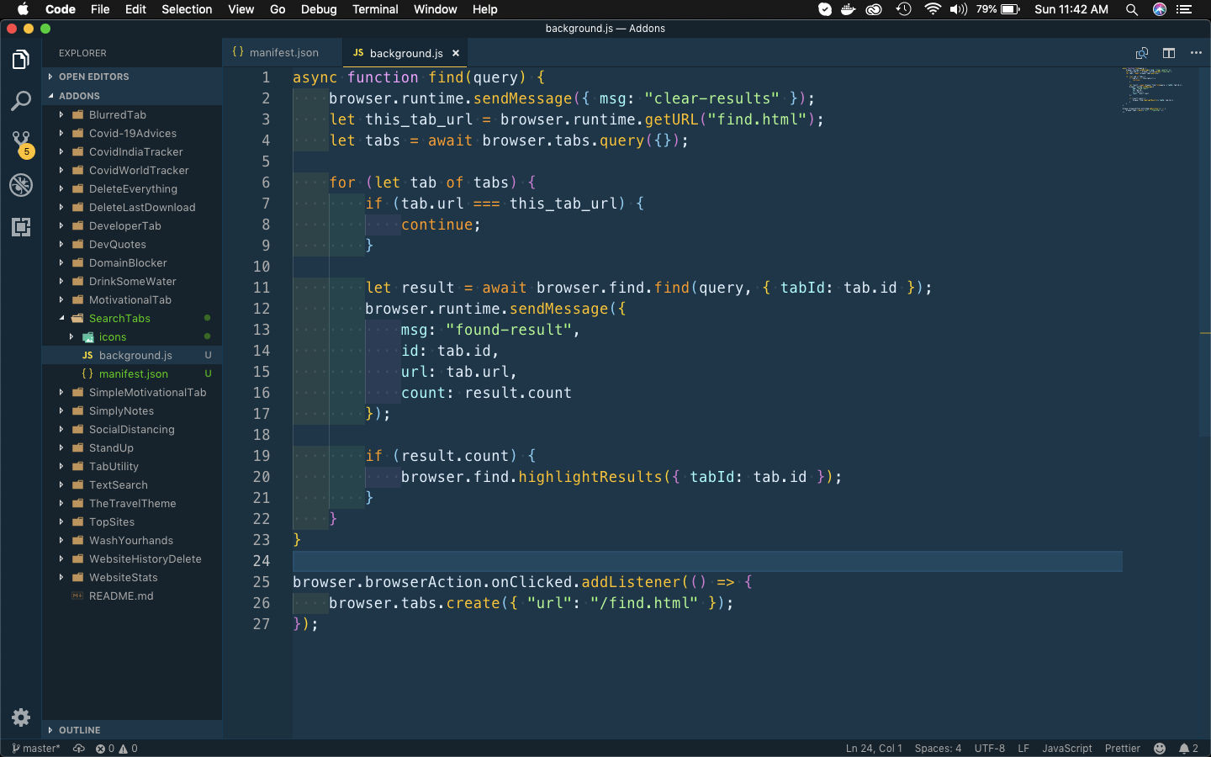Change language mode from JavaScript
The height and width of the screenshot is (757, 1211).
[1067, 749]
